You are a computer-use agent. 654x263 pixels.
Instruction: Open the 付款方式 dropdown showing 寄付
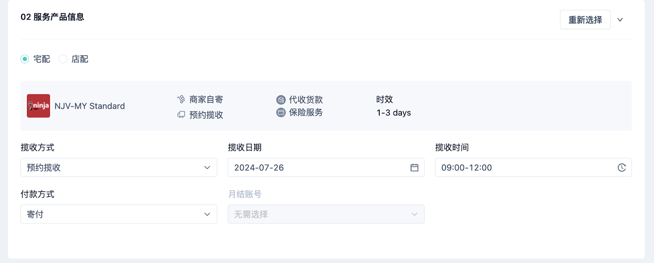click(x=119, y=214)
